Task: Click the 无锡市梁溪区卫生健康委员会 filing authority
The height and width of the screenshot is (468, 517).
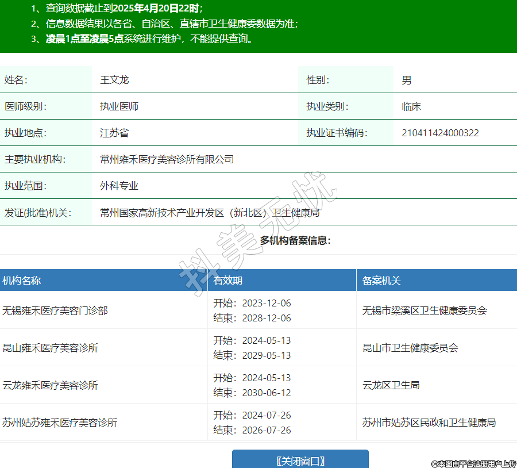Action: click(425, 310)
